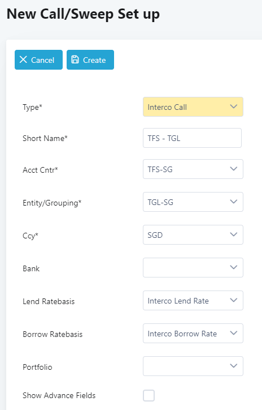Viewport: 262px width, 410px height.
Task: Click the chevron icon in Acct Cntr field
Action: pos(234,169)
